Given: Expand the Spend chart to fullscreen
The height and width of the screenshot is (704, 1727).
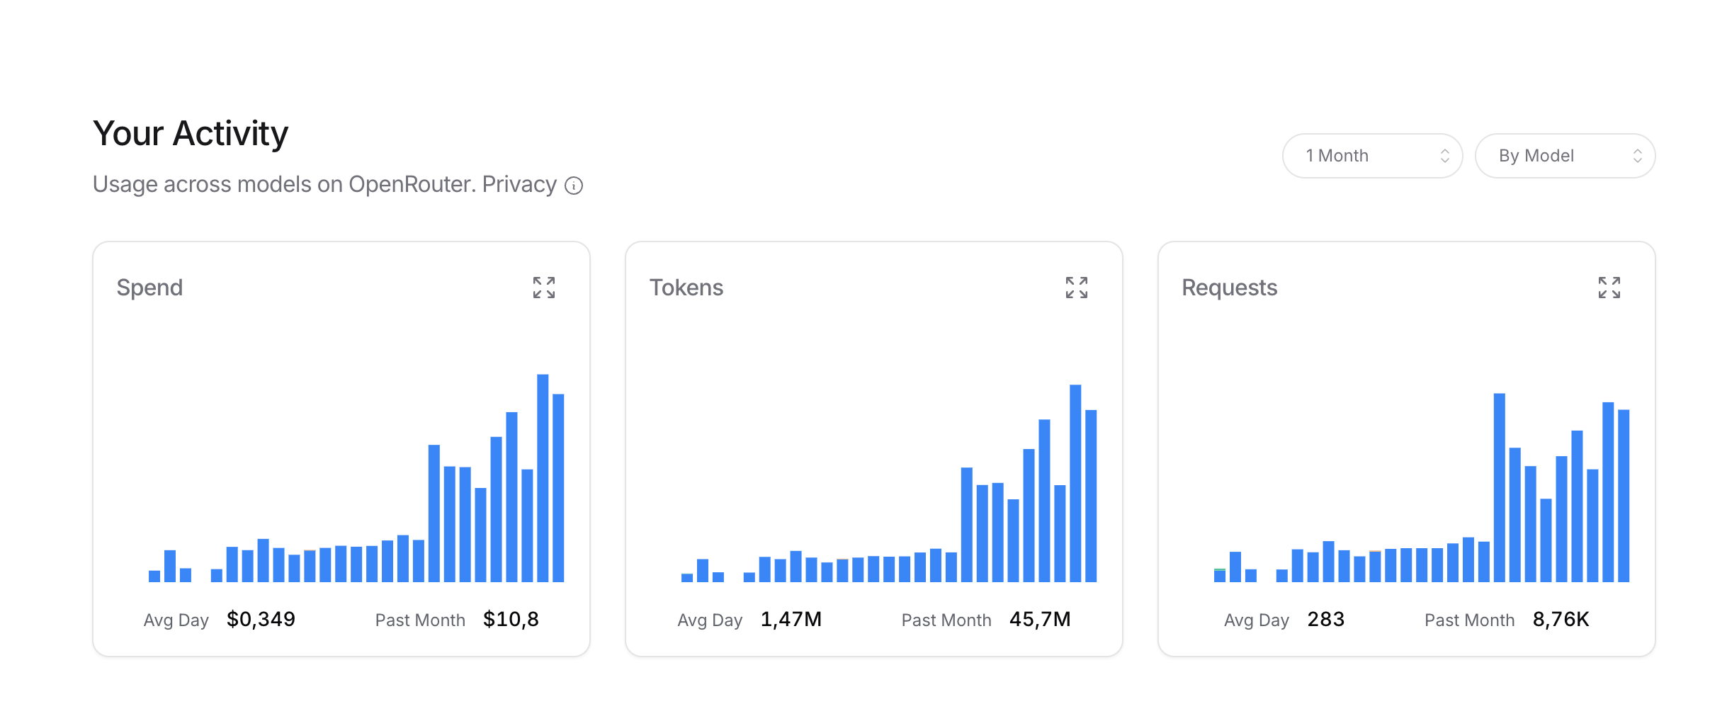Looking at the screenshot, I should (544, 288).
